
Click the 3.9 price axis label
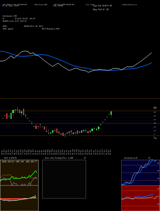click(155, 123)
